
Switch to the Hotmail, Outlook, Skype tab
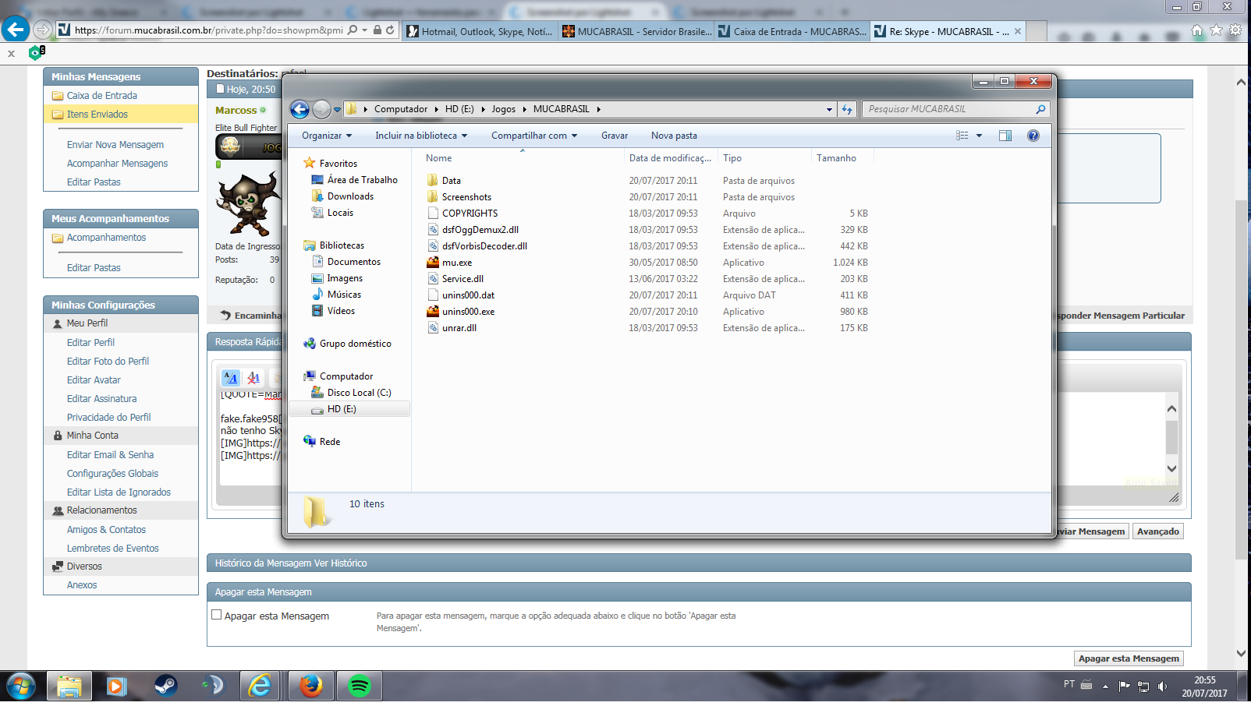point(480,31)
